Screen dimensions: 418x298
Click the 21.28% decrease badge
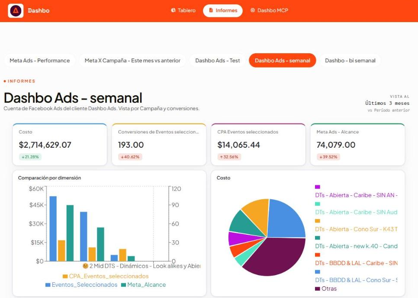(x=30, y=157)
